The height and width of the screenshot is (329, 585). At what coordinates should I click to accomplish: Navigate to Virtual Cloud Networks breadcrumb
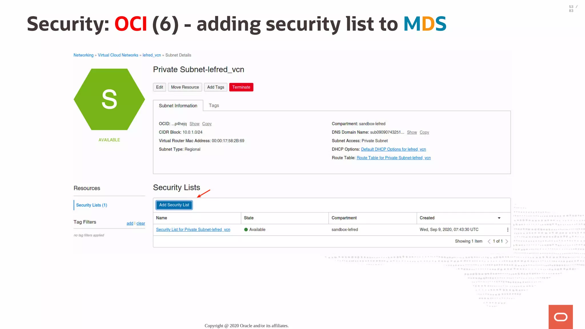click(x=118, y=55)
